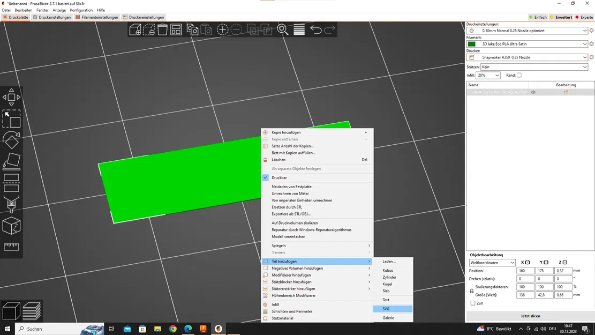Viewport: 595px width, 335px height.
Task: Open the Stützen dropdown
Action: point(534,67)
